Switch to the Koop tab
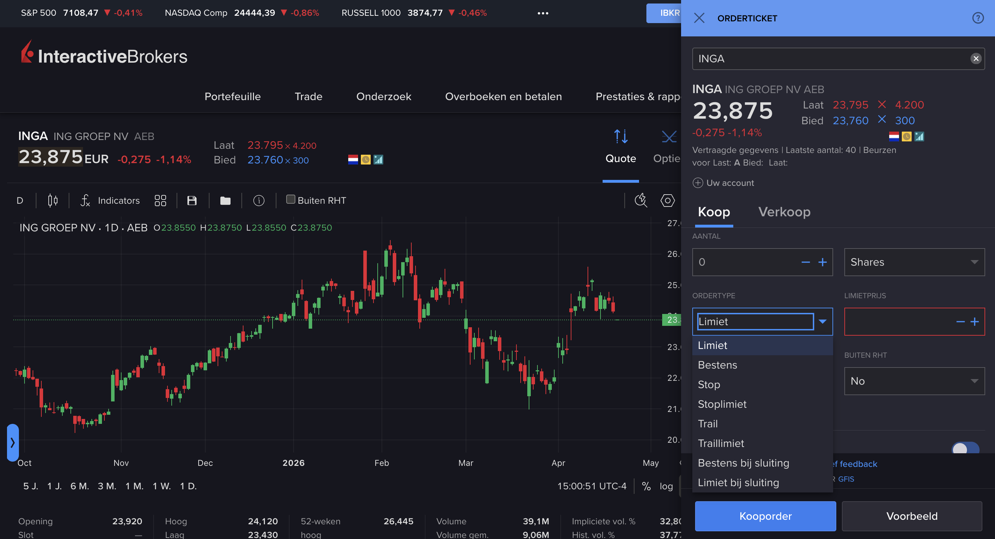This screenshot has height=539, width=995. click(x=714, y=212)
